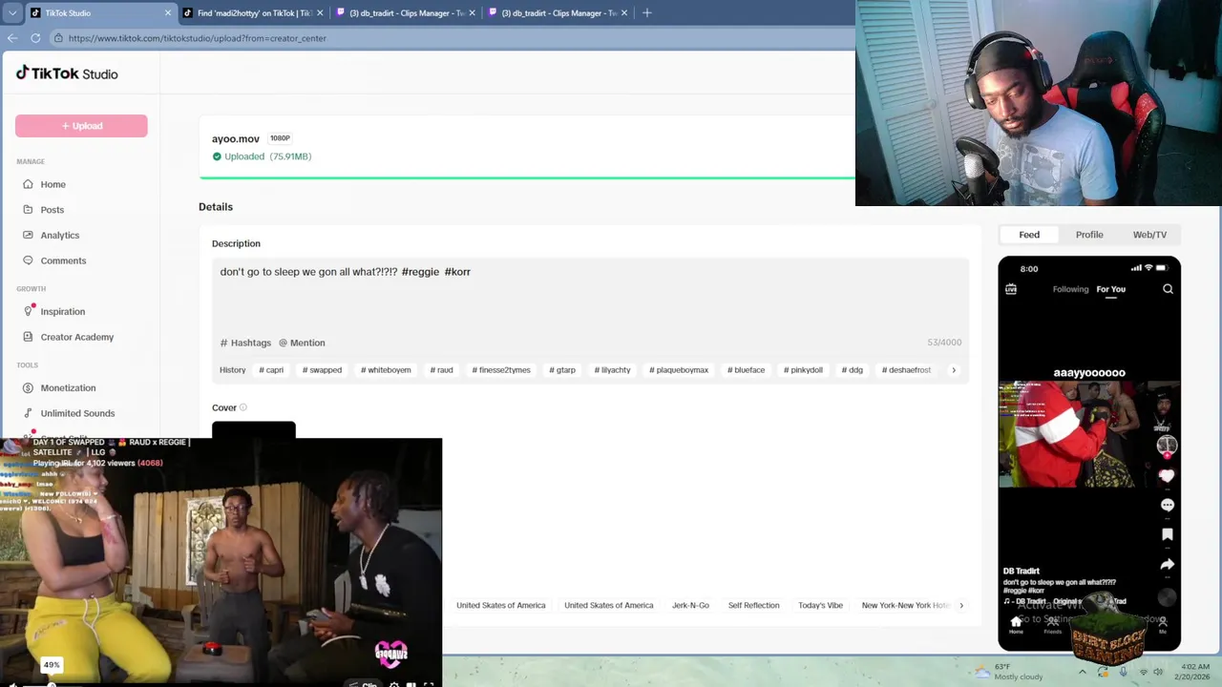1222x687 pixels.
Task: Click the LIVE icon in phone preview
Action: pos(1011,289)
